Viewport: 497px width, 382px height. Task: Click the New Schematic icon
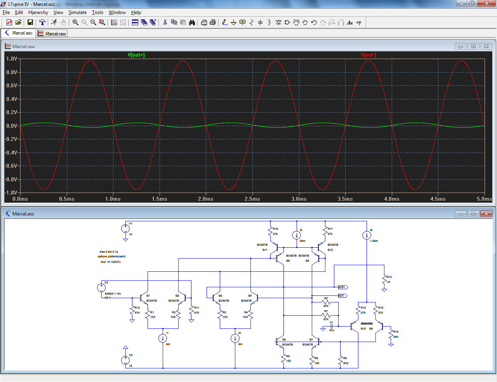coord(9,23)
